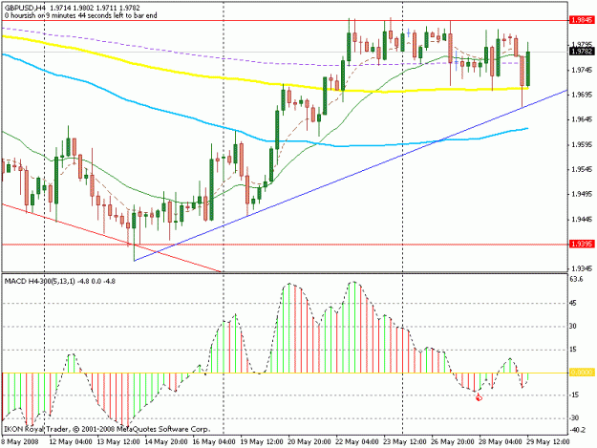The width and height of the screenshot is (597, 448).
Task: Click the 1.9345 price scale value
Action: [x=581, y=268]
